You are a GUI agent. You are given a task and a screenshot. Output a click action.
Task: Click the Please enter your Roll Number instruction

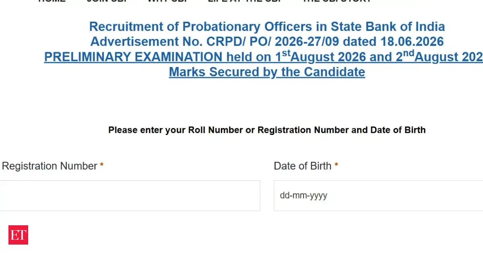click(267, 130)
